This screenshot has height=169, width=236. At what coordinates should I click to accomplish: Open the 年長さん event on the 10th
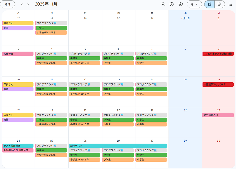click(x=18, y=84)
